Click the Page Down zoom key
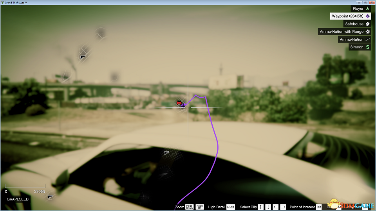This screenshot has height=211, width=376. (x=190, y=207)
